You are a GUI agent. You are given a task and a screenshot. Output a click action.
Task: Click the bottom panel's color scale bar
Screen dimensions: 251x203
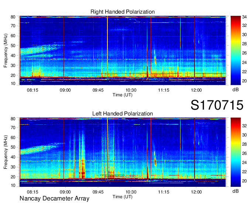(x=235, y=152)
